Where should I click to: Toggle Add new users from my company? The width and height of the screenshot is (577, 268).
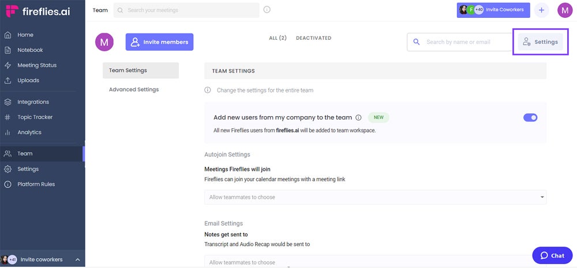pos(530,118)
